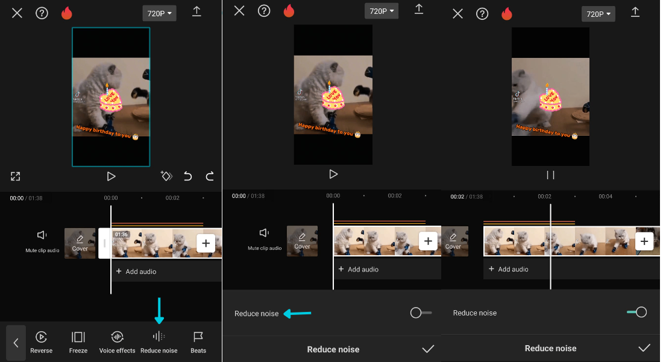Collapse toolbar with the back chevron
The width and height of the screenshot is (663, 362).
tap(16, 343)
